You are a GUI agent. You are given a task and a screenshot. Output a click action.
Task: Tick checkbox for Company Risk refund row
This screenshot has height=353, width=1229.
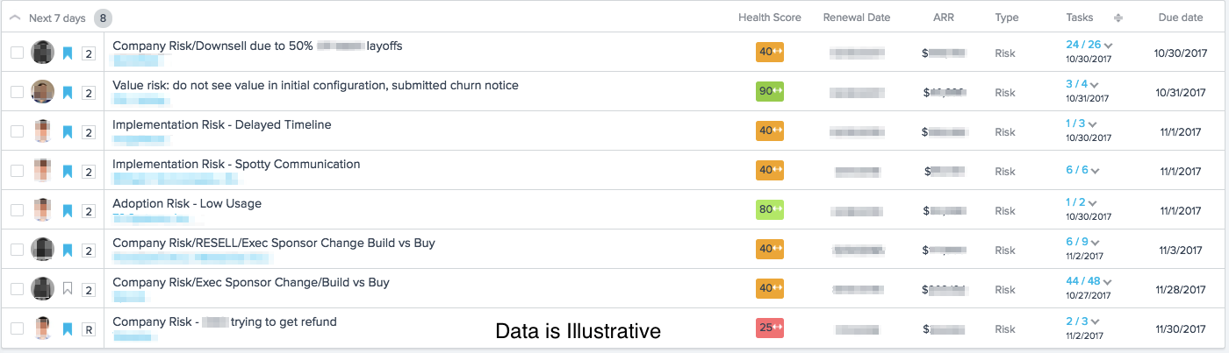(x=18, y=328)
